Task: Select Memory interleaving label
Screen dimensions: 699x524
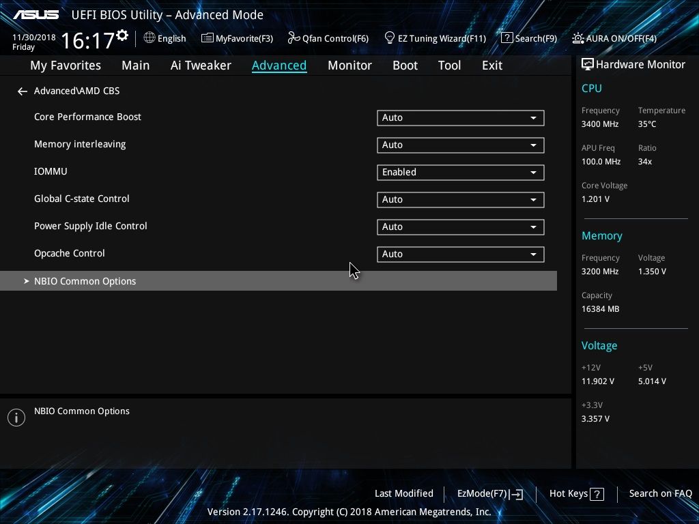Action: coord(80,145)
